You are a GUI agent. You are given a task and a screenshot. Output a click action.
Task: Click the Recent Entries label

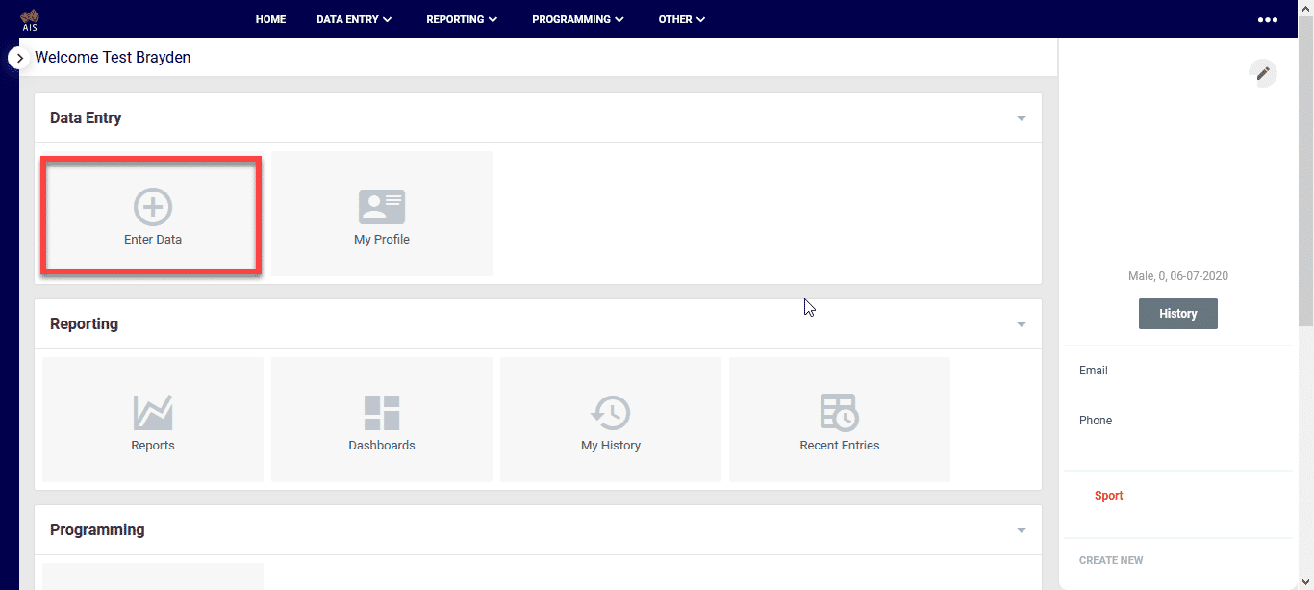point(840,446)
